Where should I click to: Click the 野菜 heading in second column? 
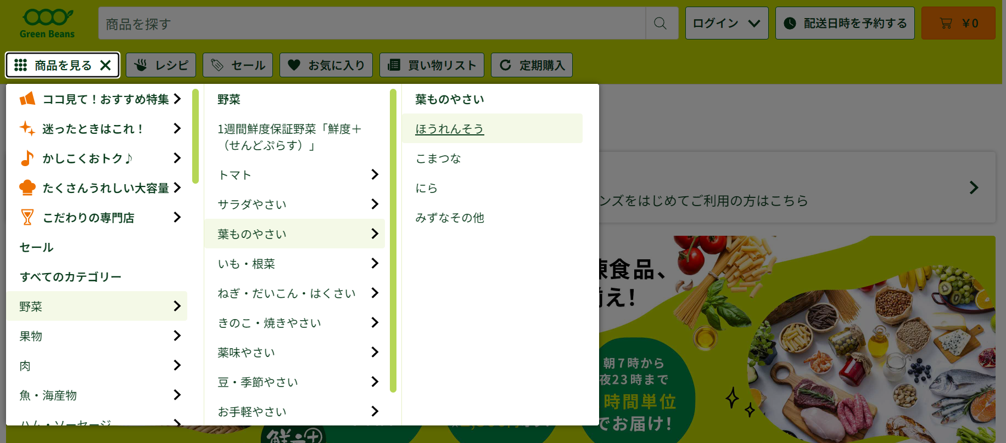click(229, 99)
